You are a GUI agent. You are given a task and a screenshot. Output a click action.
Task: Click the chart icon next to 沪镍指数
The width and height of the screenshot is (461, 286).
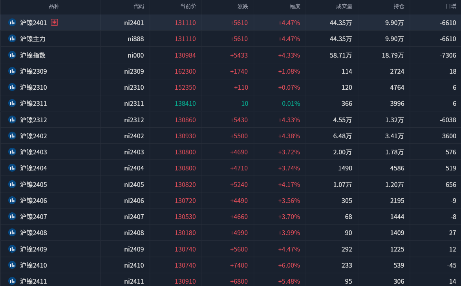[x=12, y=55]
